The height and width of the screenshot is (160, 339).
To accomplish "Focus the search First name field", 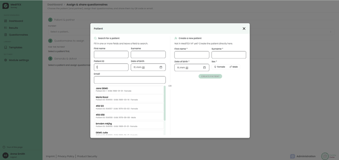I will click(111, 54).
